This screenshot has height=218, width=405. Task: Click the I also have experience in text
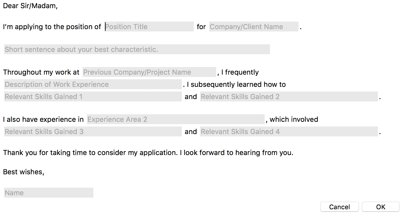tap(43, 119)
